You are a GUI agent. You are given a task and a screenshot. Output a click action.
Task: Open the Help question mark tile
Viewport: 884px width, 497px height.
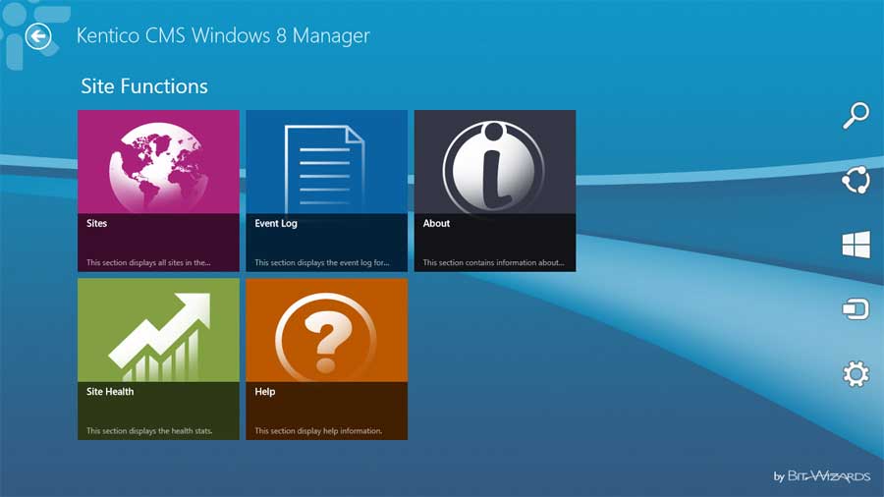[326, 359]
